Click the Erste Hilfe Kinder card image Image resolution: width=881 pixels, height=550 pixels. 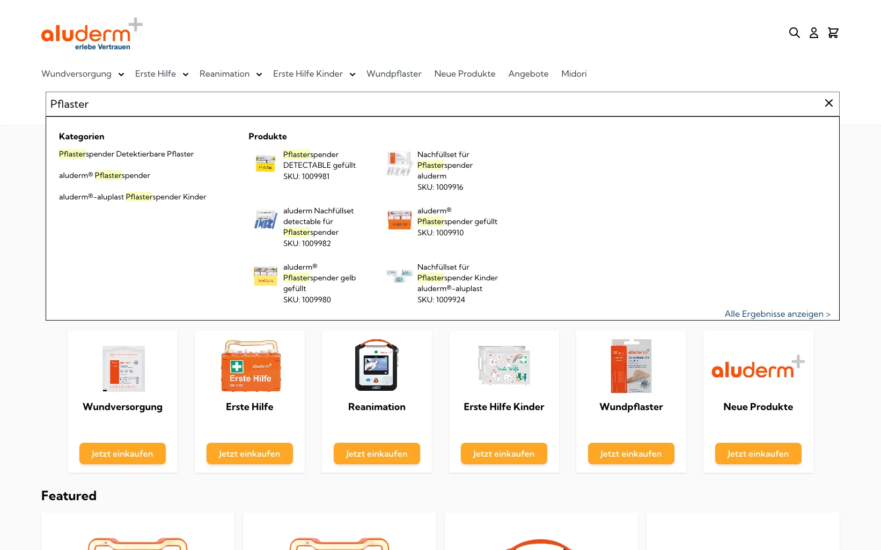pos(504,366)
